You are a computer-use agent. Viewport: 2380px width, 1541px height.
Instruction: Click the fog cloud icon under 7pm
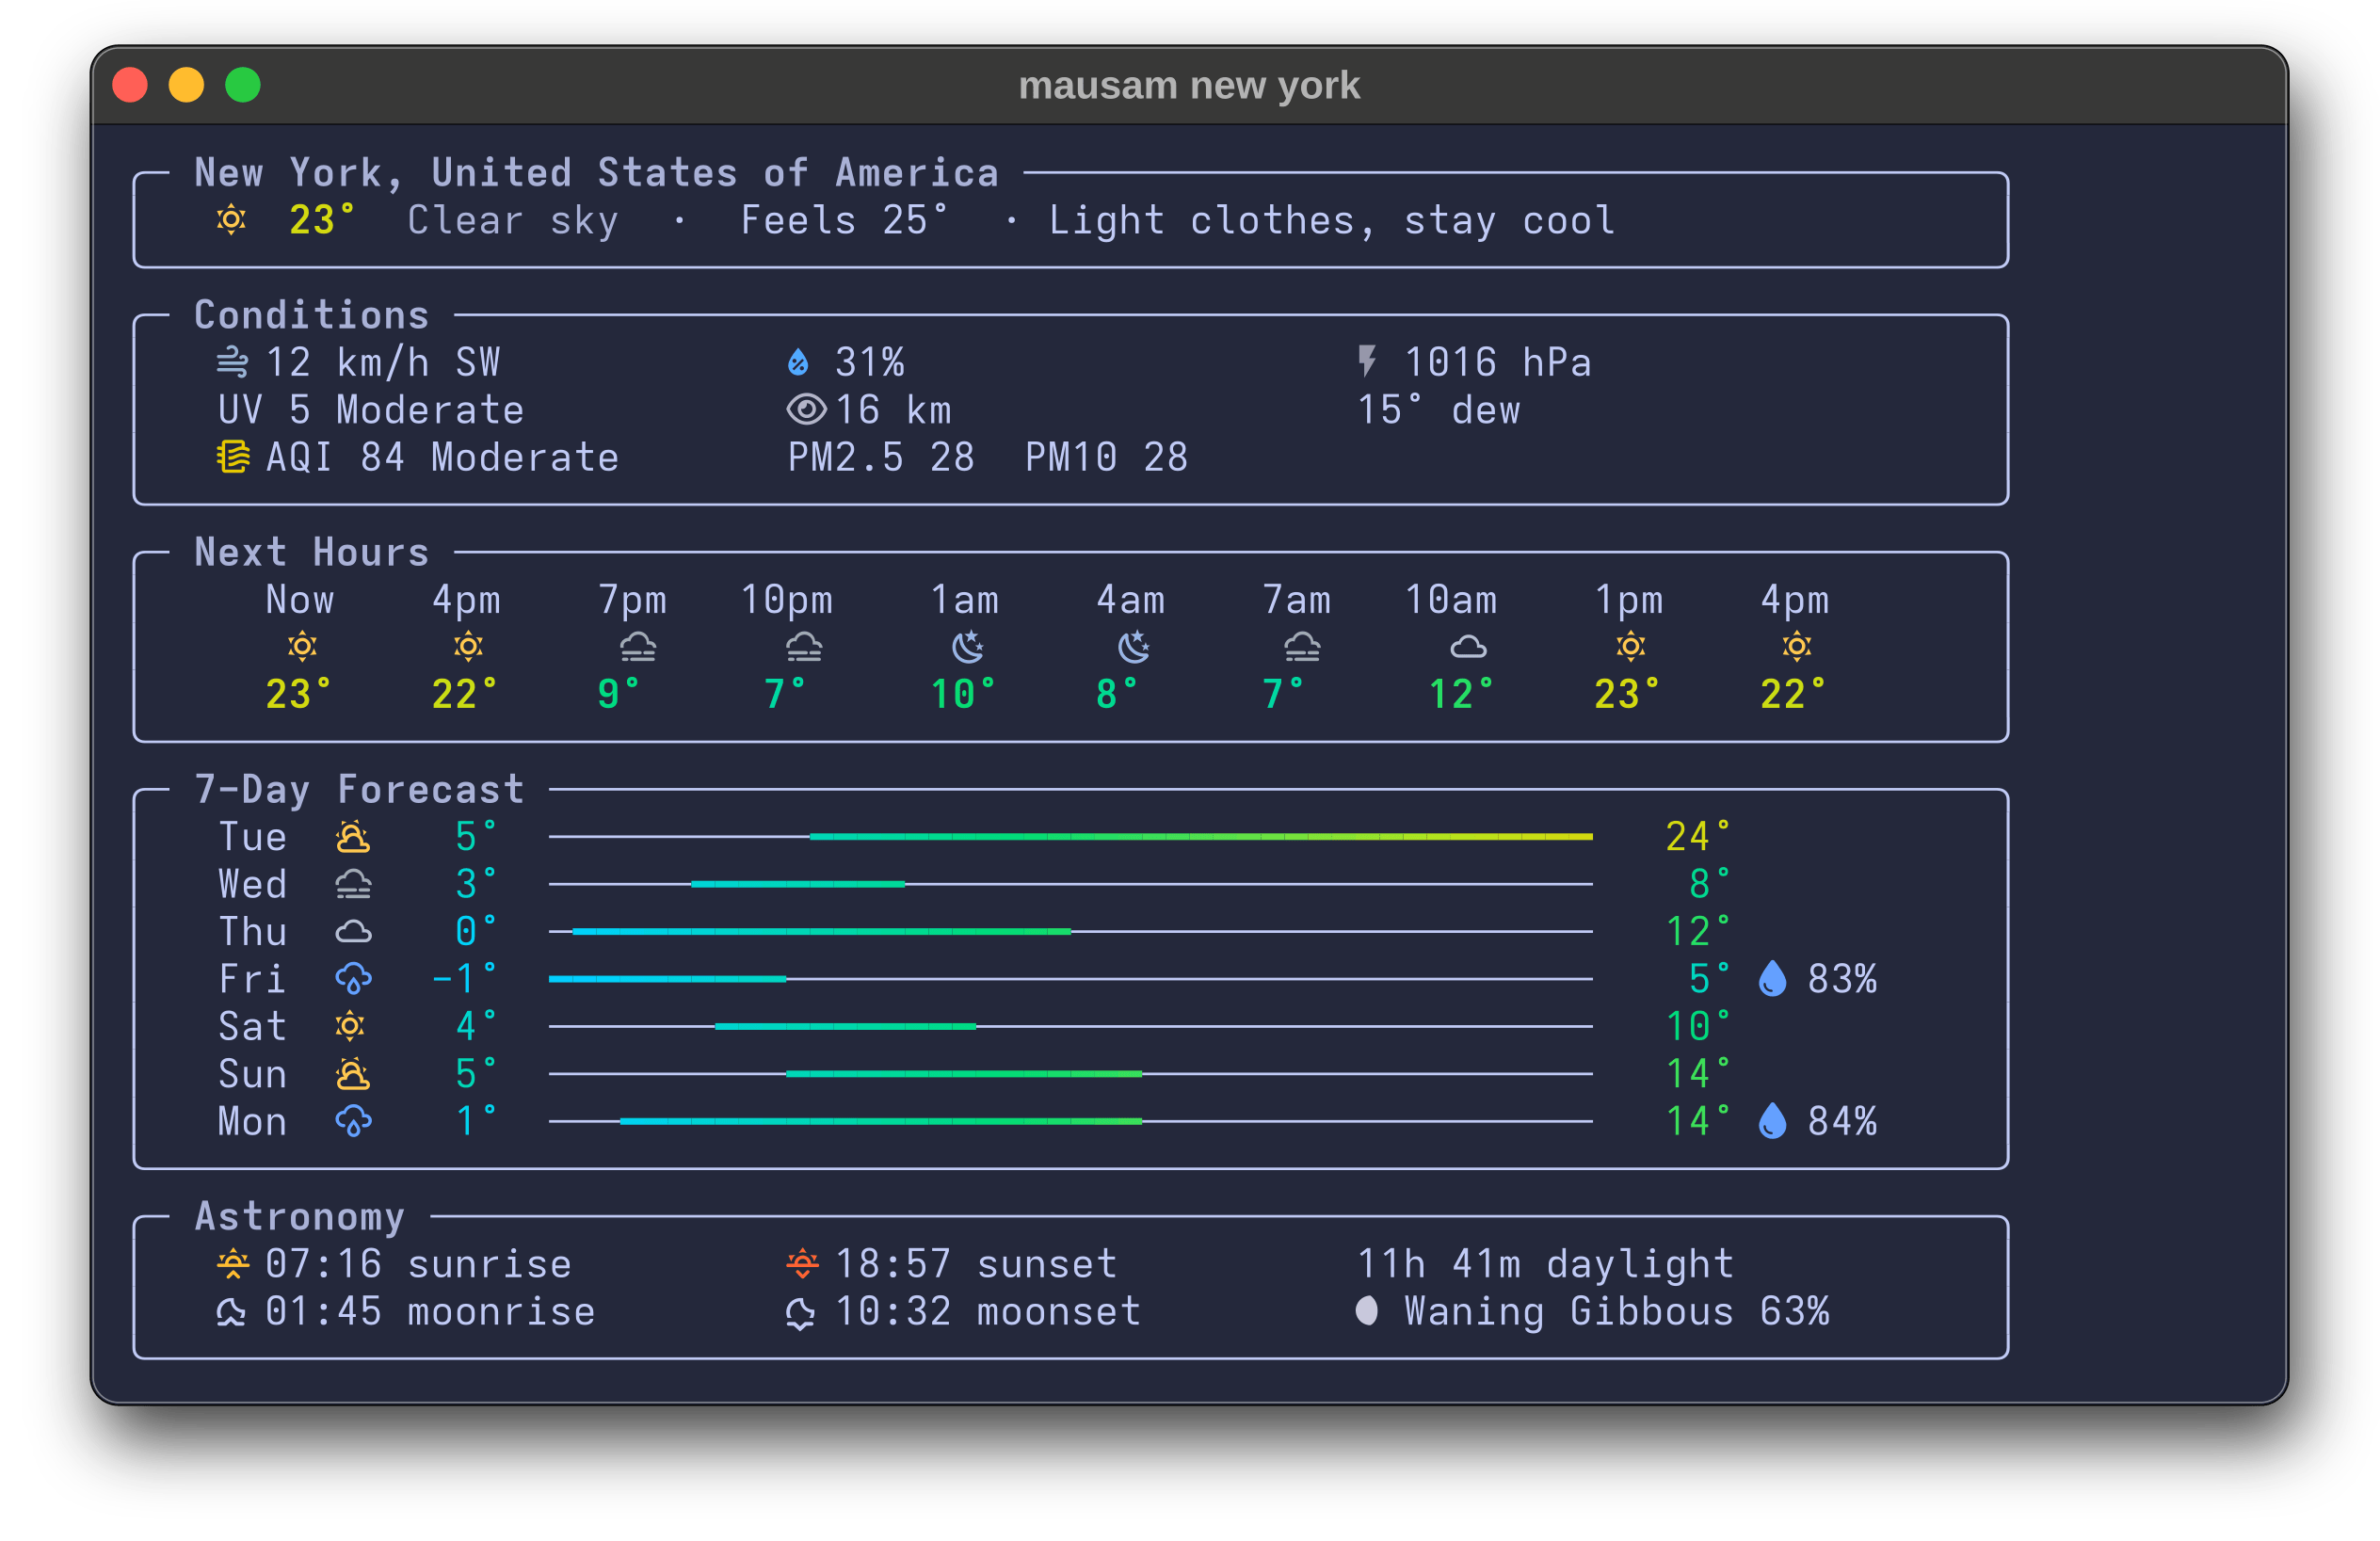637,648
